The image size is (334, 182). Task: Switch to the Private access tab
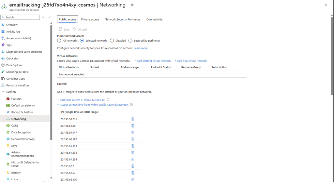pyautogui.click(x=90, y=19)
